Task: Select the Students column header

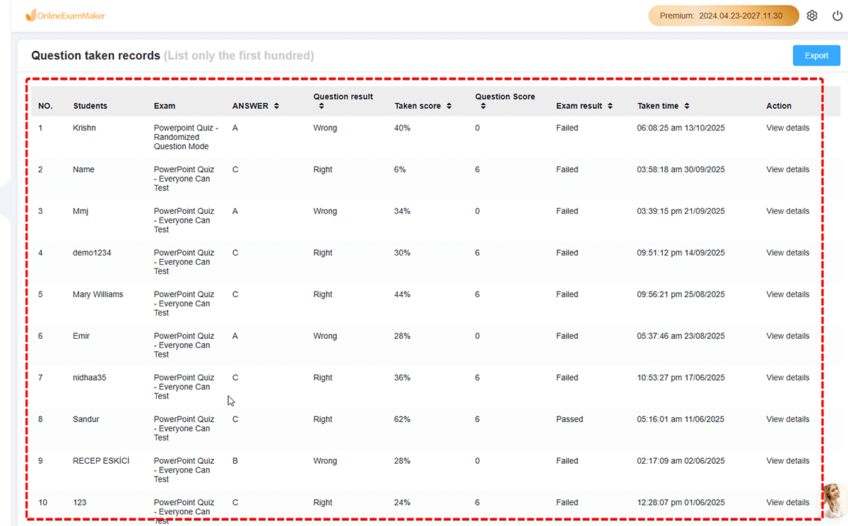Action: 90,106
